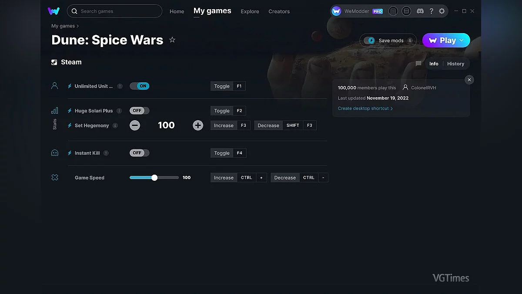
Task: Click lightning icon beside Set Hegemony
Action: pos(70,125)
